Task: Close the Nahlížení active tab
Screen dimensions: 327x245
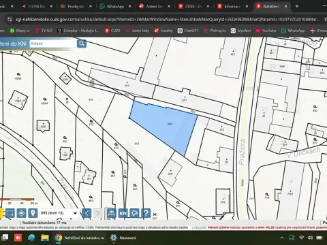Action: coord(286,6)
